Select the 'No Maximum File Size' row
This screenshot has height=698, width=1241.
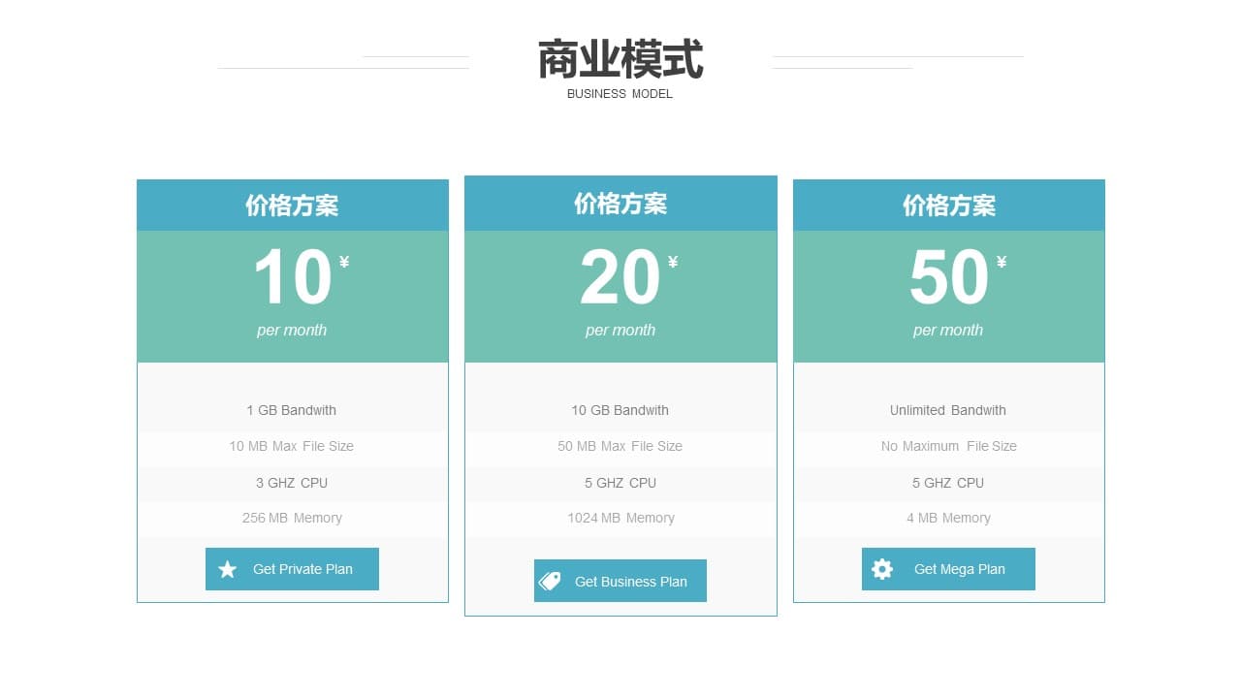(948, 446)
